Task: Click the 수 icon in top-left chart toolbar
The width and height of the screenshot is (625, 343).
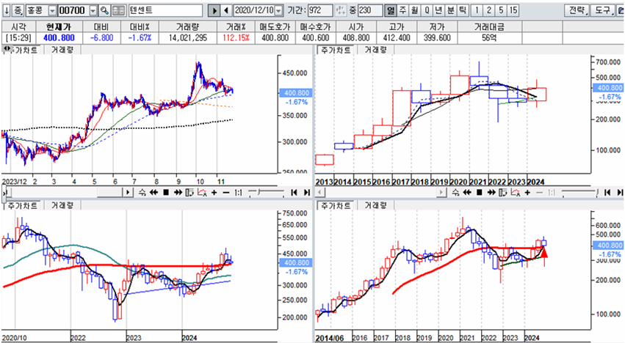Action: click(142, 193)
